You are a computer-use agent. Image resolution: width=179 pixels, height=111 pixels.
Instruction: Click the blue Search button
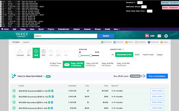tap(106, 36)
